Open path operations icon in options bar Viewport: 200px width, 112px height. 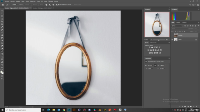point(46,5)
